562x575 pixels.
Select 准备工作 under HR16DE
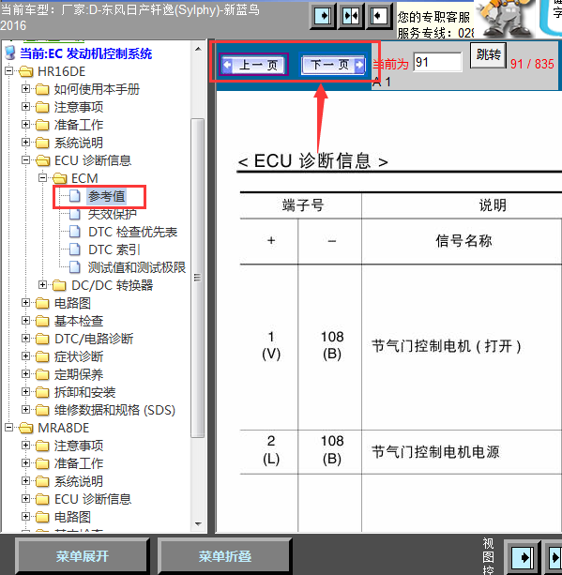[79, 125]
